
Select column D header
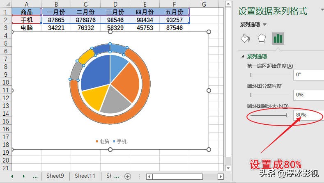115,4
